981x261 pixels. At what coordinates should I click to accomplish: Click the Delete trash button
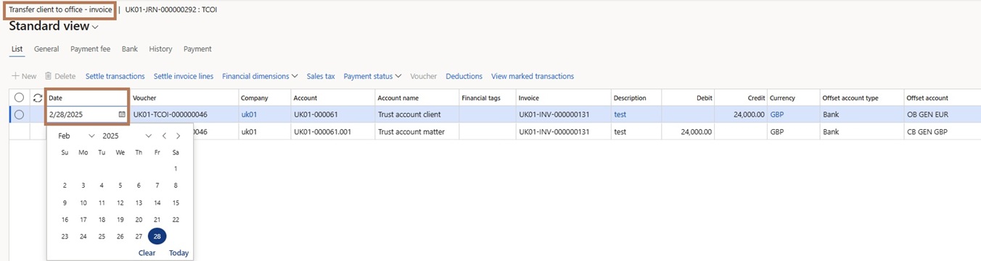click(60, 76)
